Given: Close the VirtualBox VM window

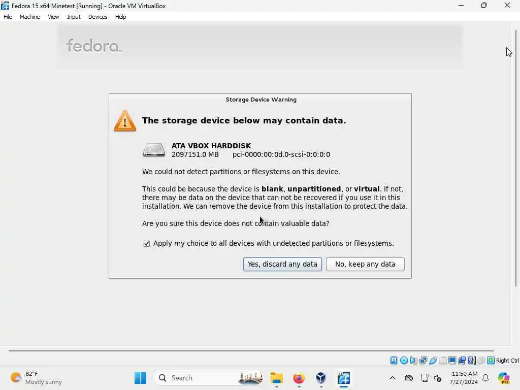Looking at the screenshot, I should (x=507, y=6).
